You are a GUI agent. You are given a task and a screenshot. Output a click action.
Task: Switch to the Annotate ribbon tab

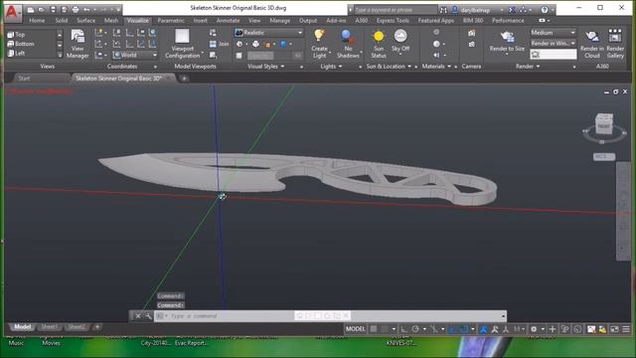coord(228,20)
